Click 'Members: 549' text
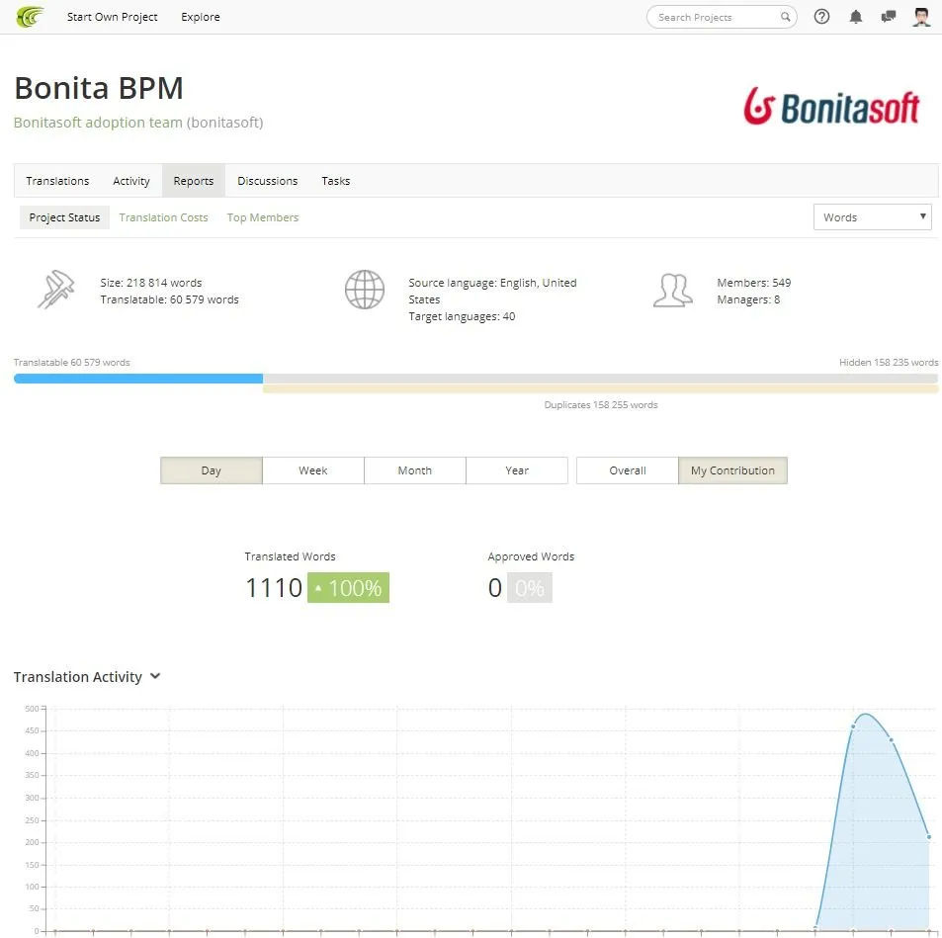This screenshot has height=938, width=942. point(754,283)
